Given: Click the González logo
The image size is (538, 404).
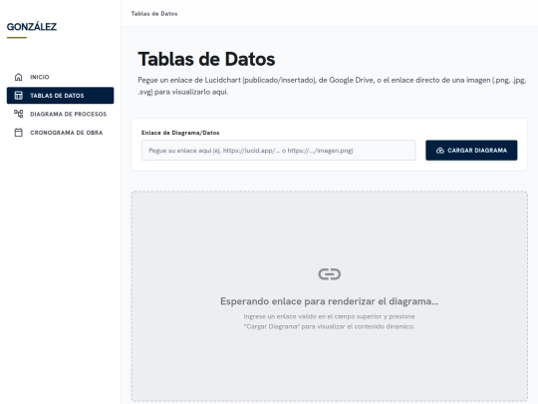Looking at the screenshot, I should coord(32,27).
